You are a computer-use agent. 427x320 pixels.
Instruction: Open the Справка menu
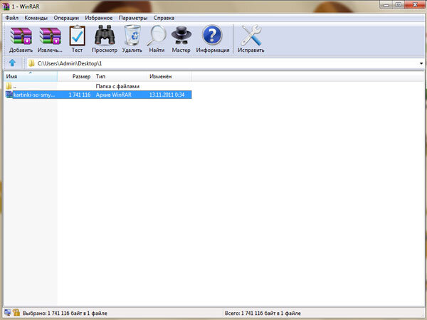164,18
